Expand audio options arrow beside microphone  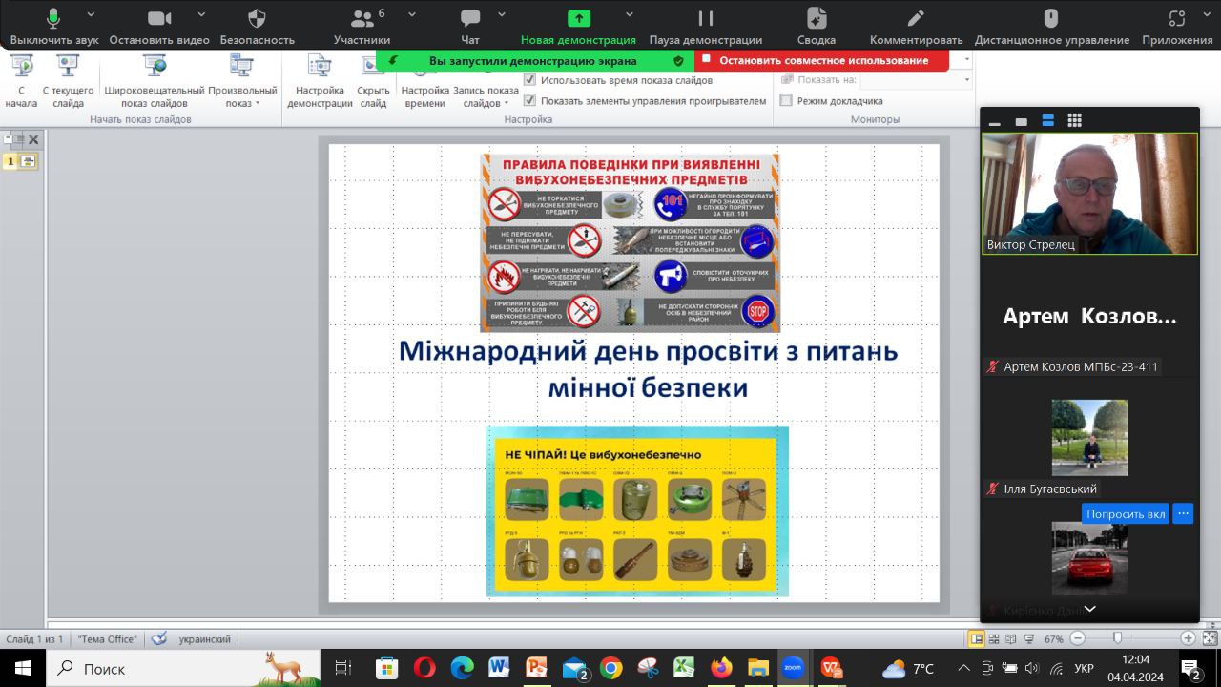[91, 15]
